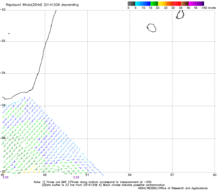This screenshot has height=190, width=217.
Task: Click the cyan-blue 5-15 knots legend segment
Action: pyautogui.click(x=143, y=4)
